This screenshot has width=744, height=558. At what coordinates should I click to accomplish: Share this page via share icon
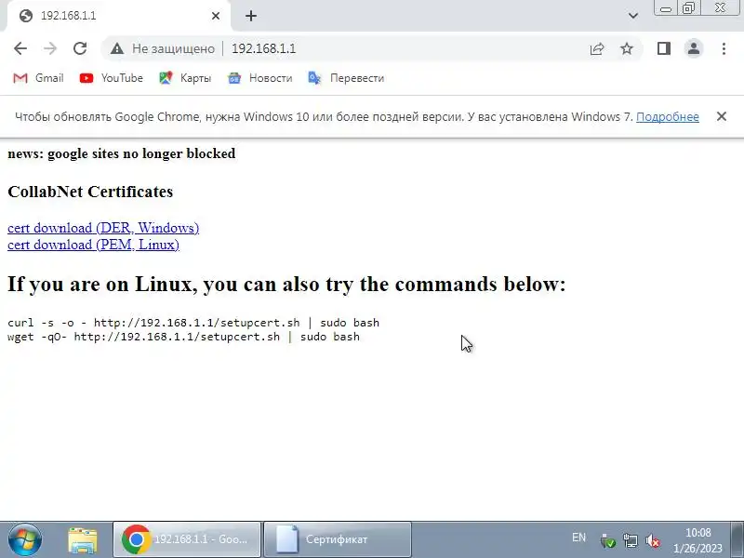click(x=597, y=48)
